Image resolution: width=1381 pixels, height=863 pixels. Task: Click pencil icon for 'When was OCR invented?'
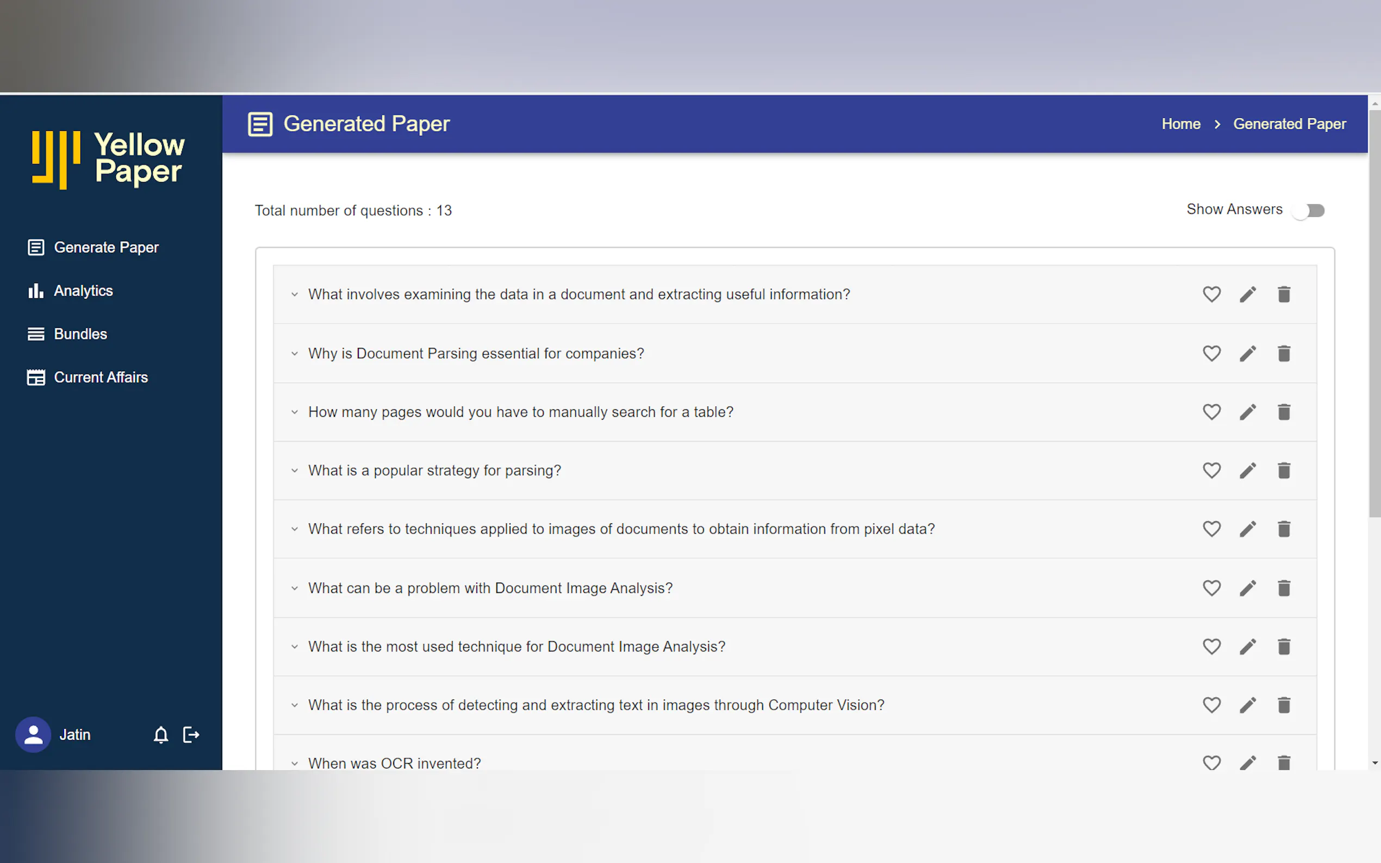pyautogui.click(x=1248, y=762)
